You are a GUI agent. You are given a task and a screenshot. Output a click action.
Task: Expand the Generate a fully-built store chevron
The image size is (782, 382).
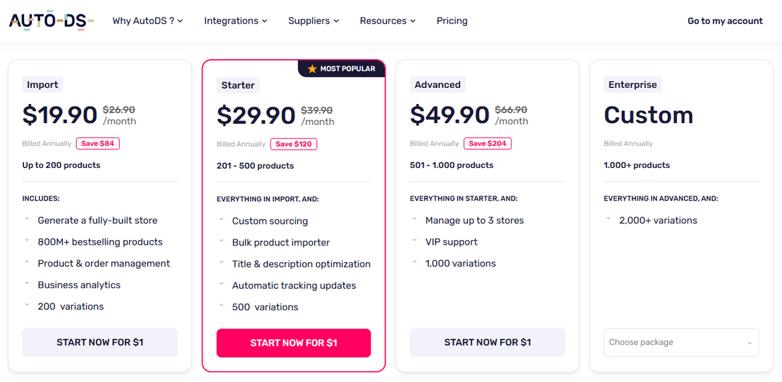click(x=27, y=220)
